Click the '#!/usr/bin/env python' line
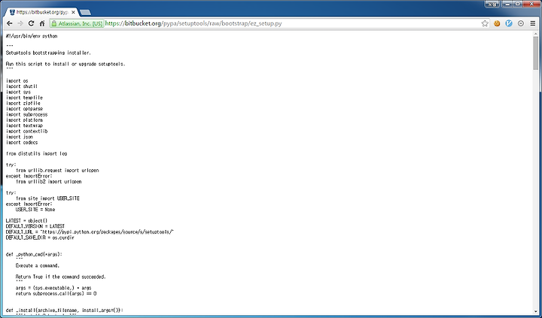This screenshot has width=542, height=318. 32,36
